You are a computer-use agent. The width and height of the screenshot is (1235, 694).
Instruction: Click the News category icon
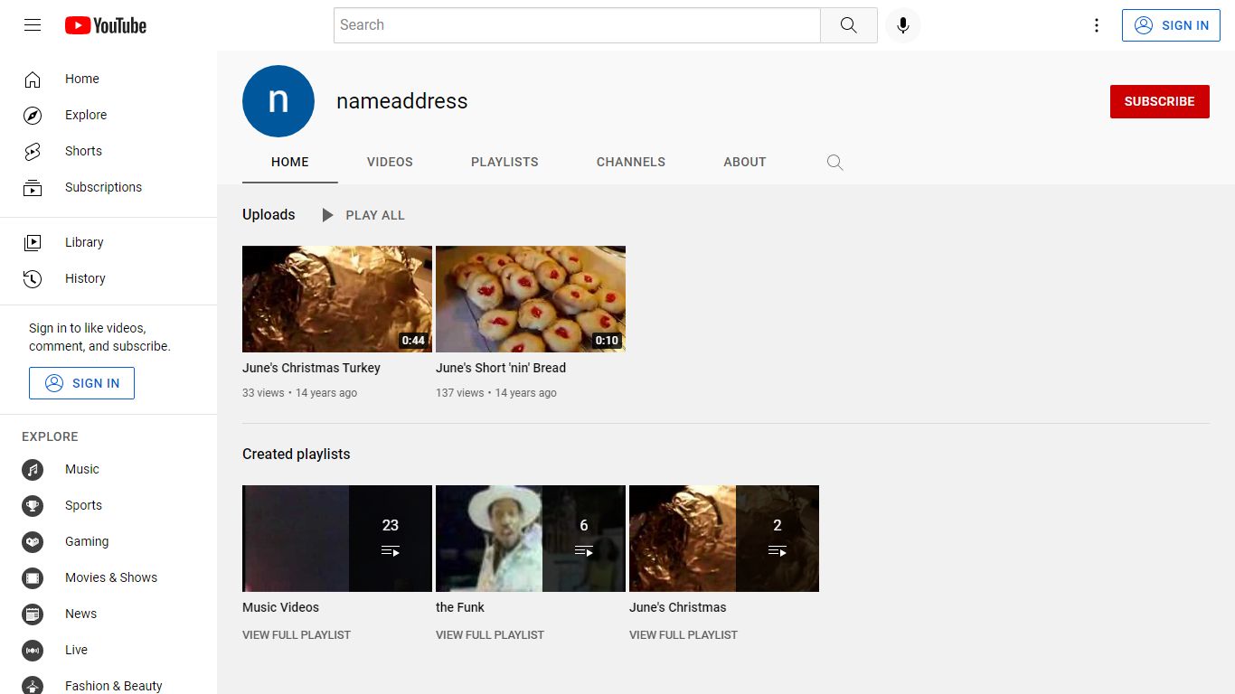pyautogui.click(x=33, y=614)
